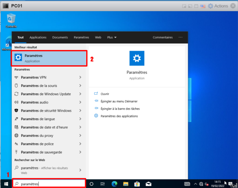The height and width of the screenshot is (188, 238).
Task: Open Cortana circle icon in taskbar
Action: (91, 184)
